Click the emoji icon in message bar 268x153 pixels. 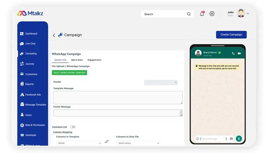197,139
